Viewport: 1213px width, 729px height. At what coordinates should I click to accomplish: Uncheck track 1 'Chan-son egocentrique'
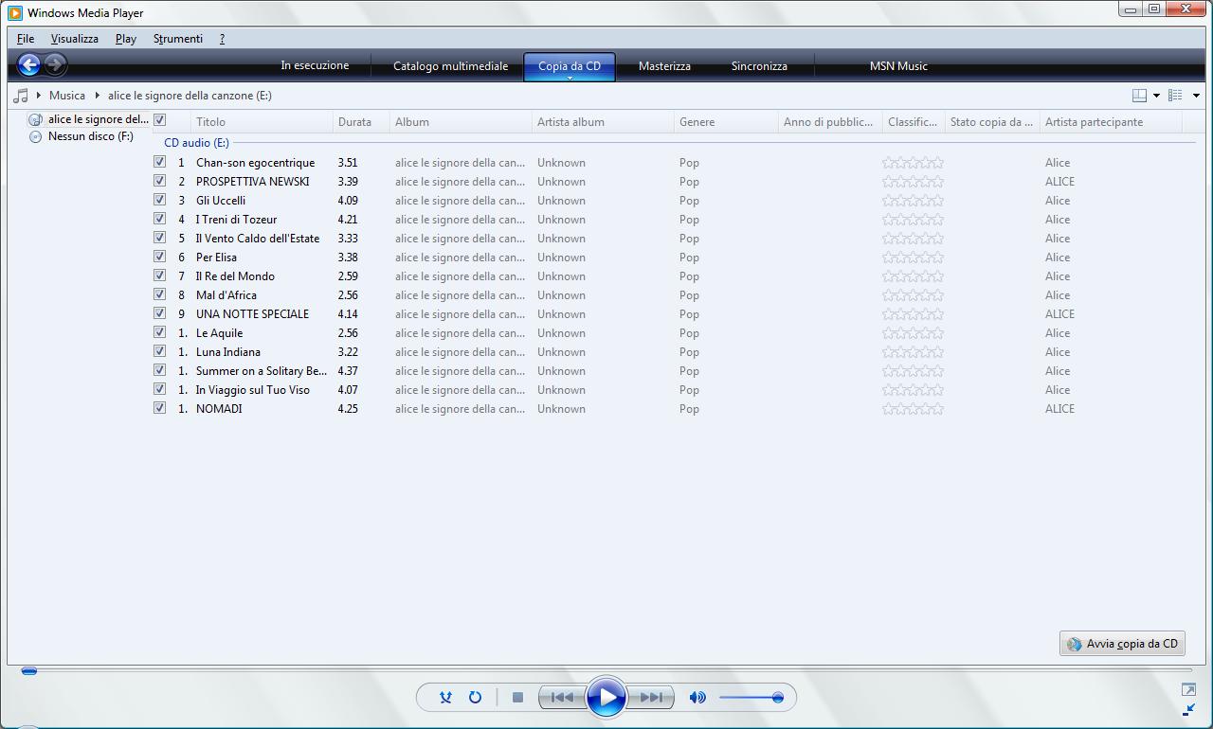[x=159, y=162]
